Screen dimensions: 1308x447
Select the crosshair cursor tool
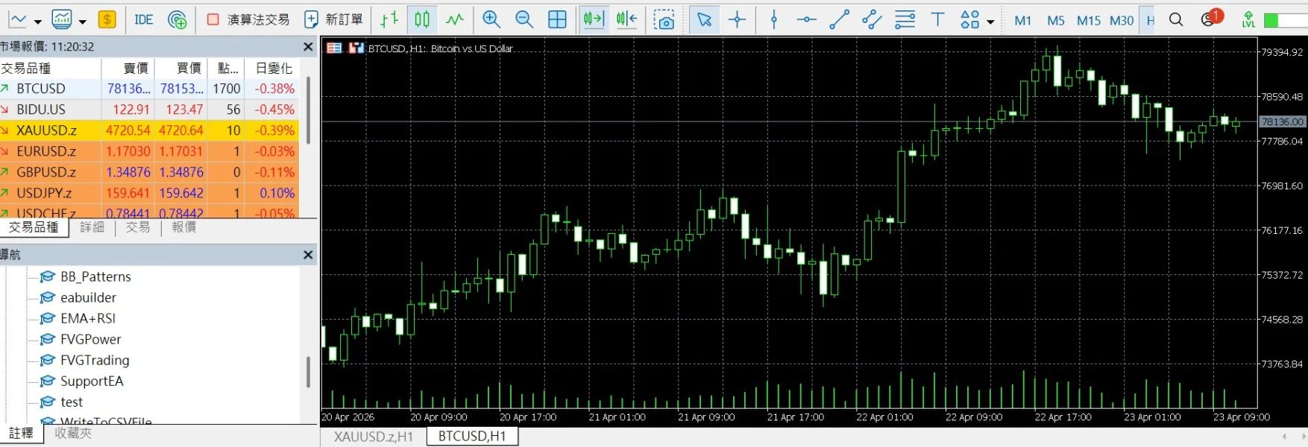pos(737,20)
